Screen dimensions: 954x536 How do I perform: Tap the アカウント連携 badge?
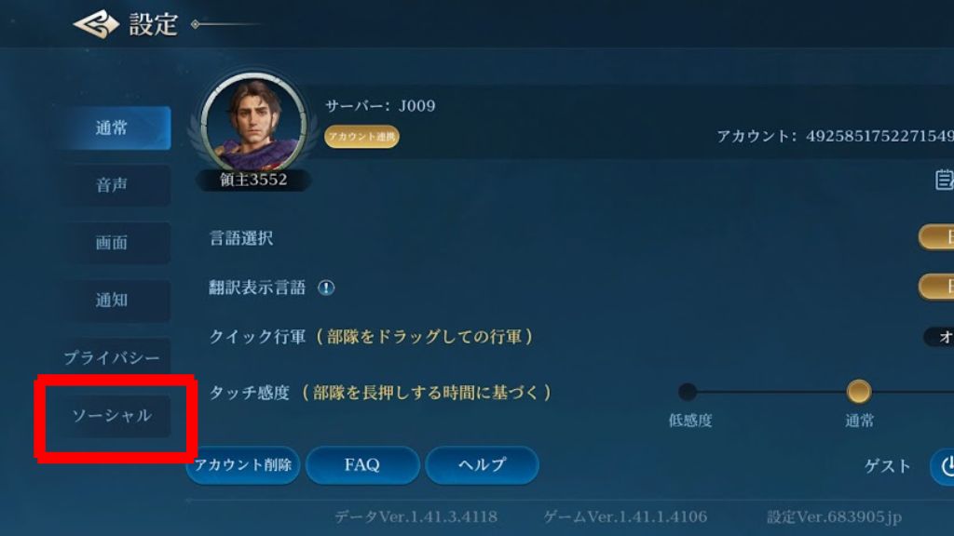[362, 137]
